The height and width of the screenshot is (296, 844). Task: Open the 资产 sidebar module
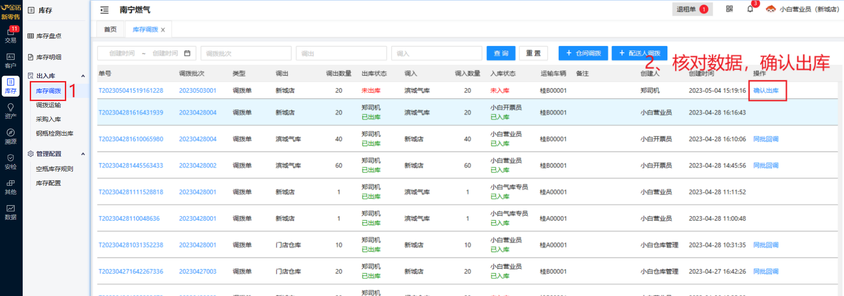[x=11, y=111]
